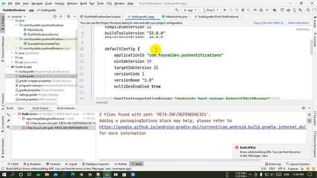Collapse the Build: failed tree node
The width and height of the screenshot is (317, 178).
click(x=14, y=114)
